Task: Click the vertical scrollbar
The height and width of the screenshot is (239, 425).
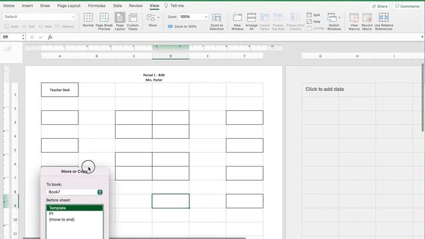Action: [x=423, y=98]
